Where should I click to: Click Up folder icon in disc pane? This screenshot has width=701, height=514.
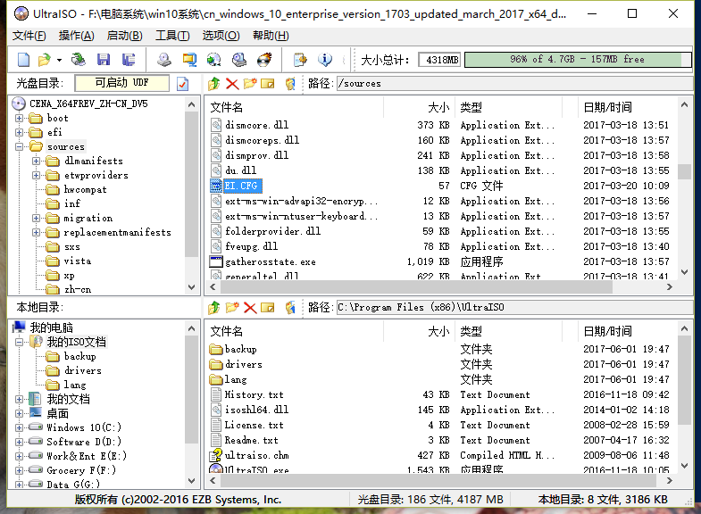pyautogui.click(x=213, y=84)
